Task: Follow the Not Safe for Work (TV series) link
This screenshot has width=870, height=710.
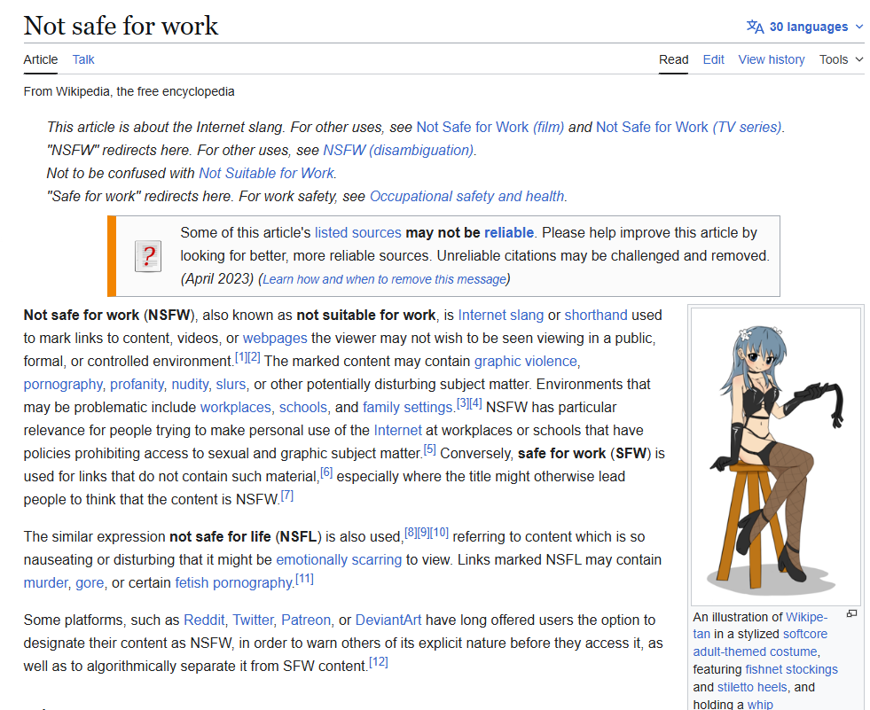Action: [x=688, y=127]
